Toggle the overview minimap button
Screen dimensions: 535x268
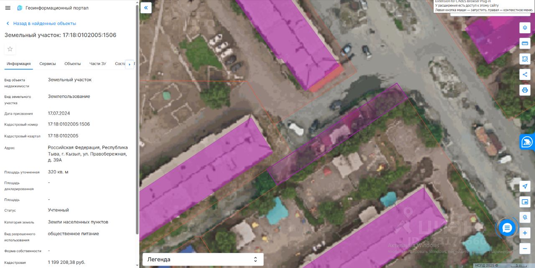[525, 202]
